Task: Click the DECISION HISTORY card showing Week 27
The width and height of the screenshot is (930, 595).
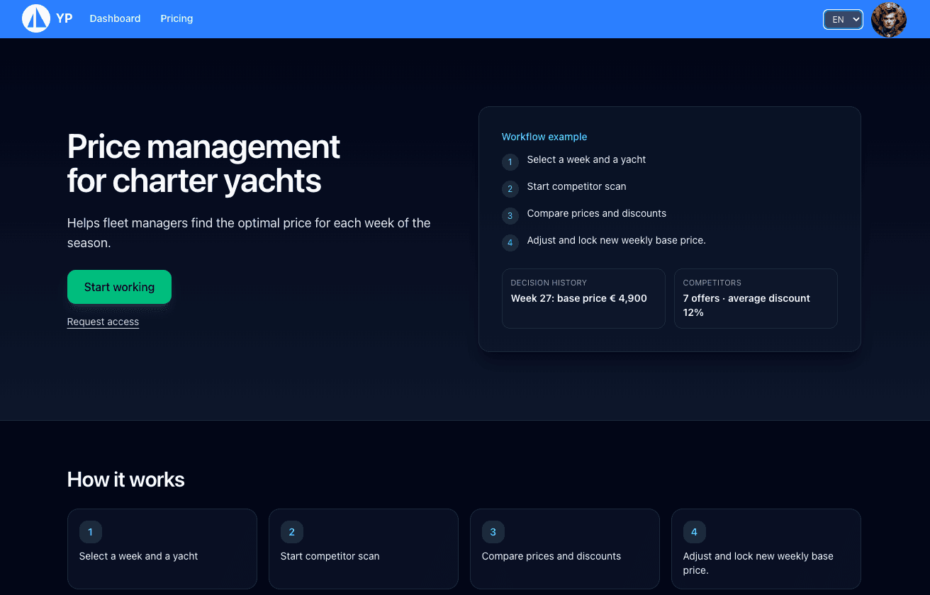Action: click(583, 298)
